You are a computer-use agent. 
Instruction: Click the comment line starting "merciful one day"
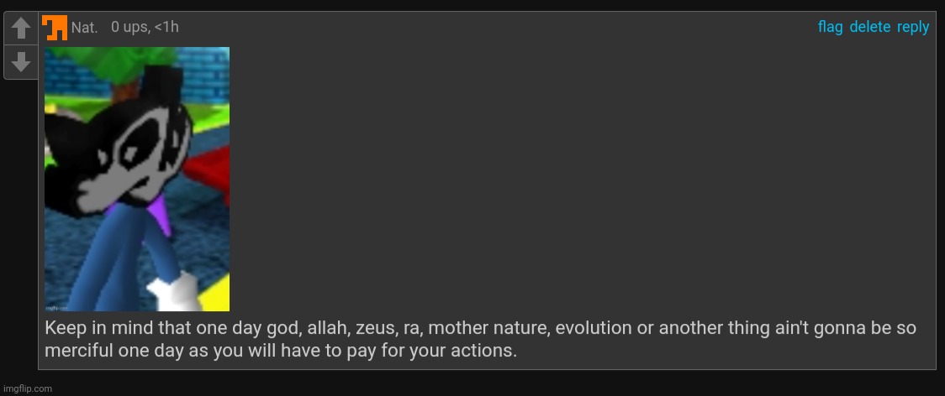[281, 351]
